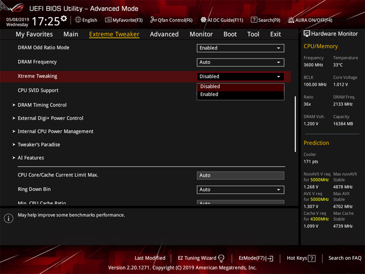The height and width of the screenshot is (274, 365).
Task: Click the 33°C temperature reading
Action: [338, 65]
